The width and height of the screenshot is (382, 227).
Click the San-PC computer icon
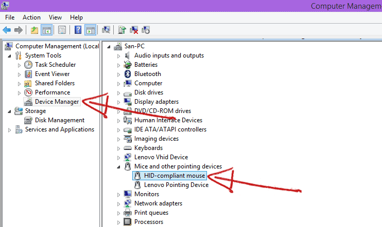coord(118,46)
